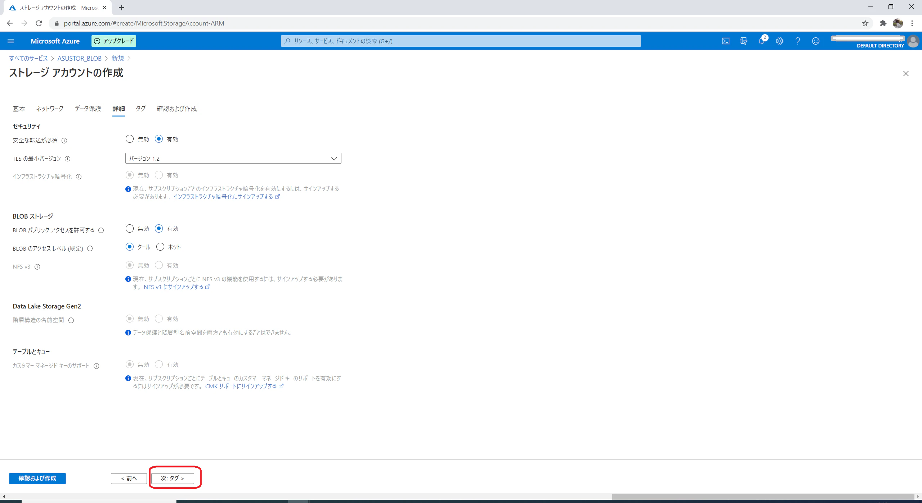Show info for NFS v3
The image size is (922, 503).
click(37, 267)
